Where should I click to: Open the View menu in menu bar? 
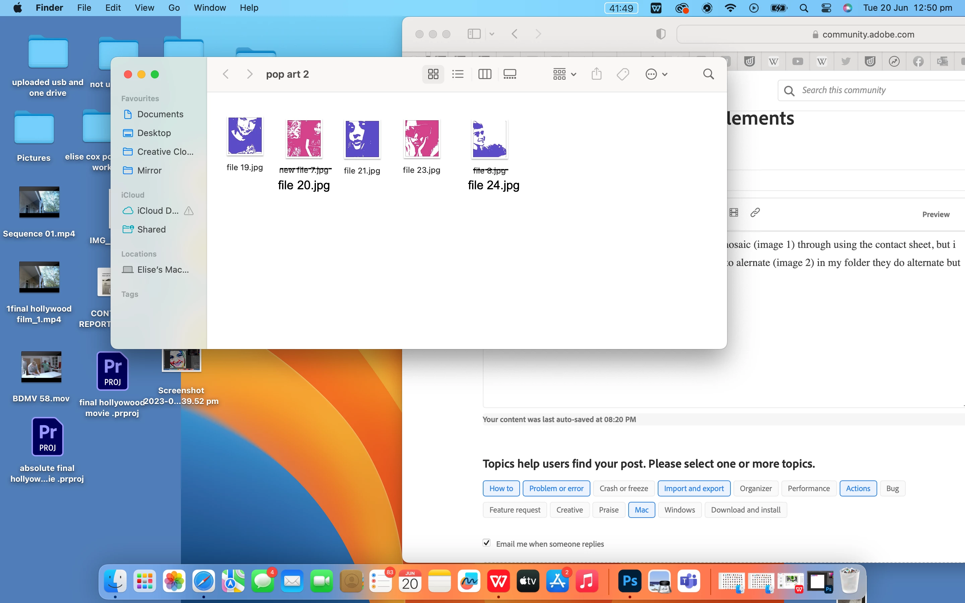(144, 8)
